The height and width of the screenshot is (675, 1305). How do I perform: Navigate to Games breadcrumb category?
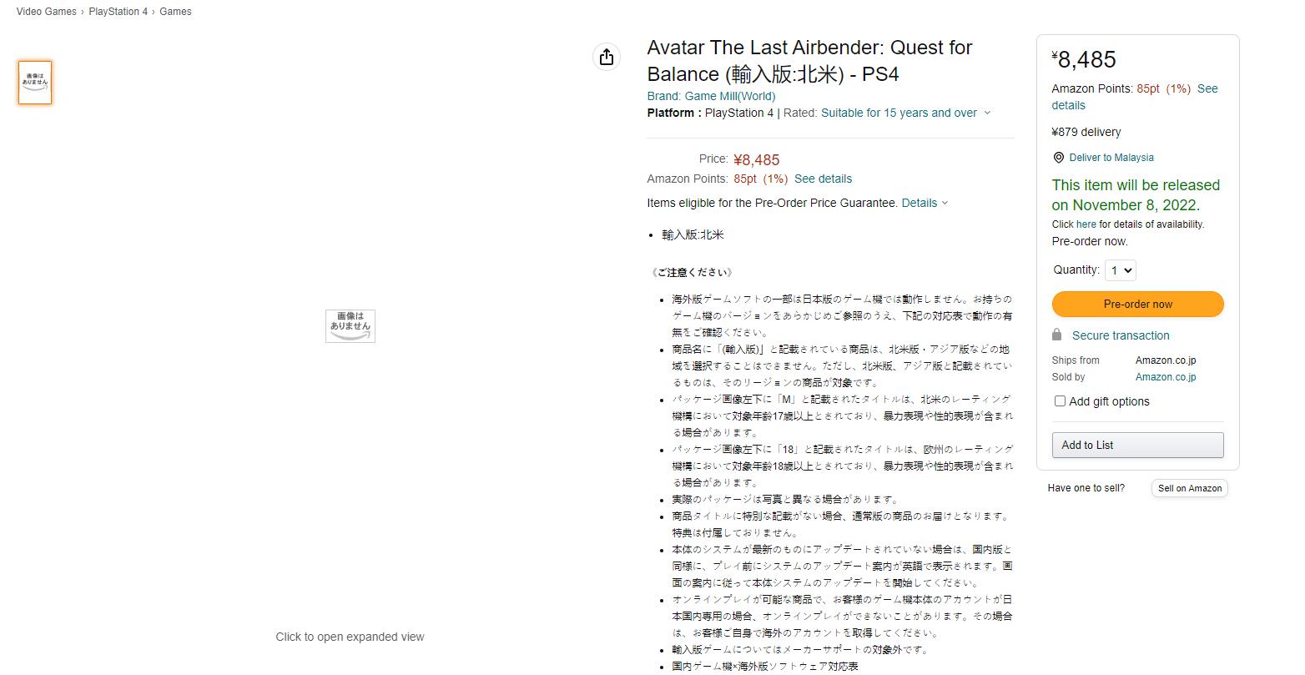click(x=175, y=12)
